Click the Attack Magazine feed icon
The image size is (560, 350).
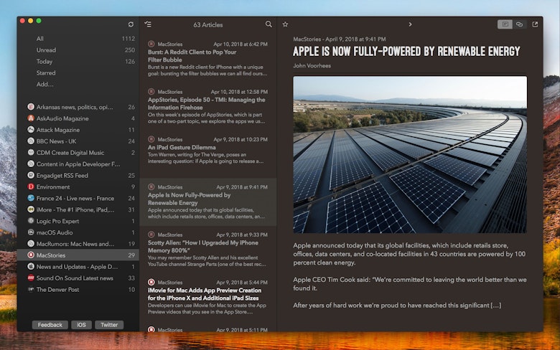tap(31, 130)
